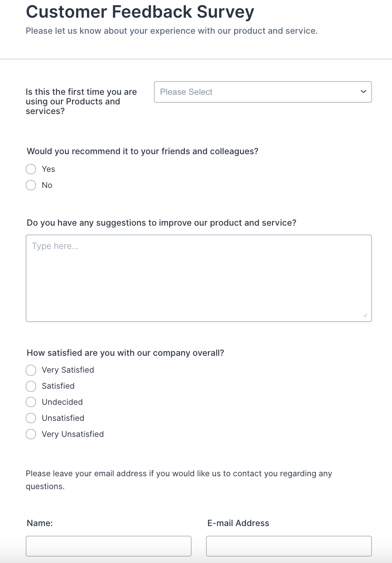
Task: Click the recommend to friends question text
Action: 142,151
